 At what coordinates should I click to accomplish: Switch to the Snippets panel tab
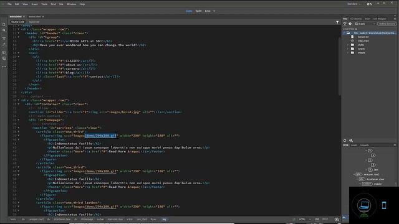tap(364, 145)
